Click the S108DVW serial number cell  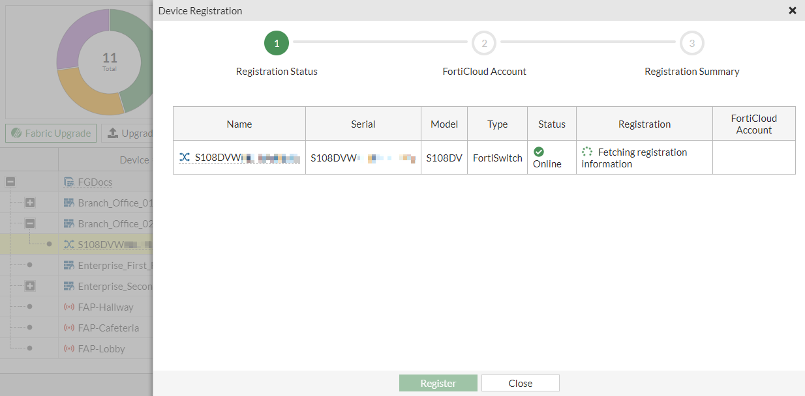point(363,158)
